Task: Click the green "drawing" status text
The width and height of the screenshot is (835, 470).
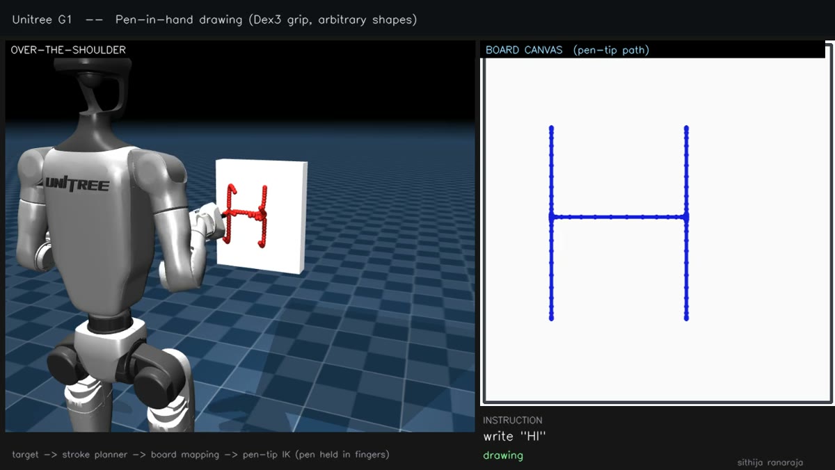Action: click(x=503, y=455)
